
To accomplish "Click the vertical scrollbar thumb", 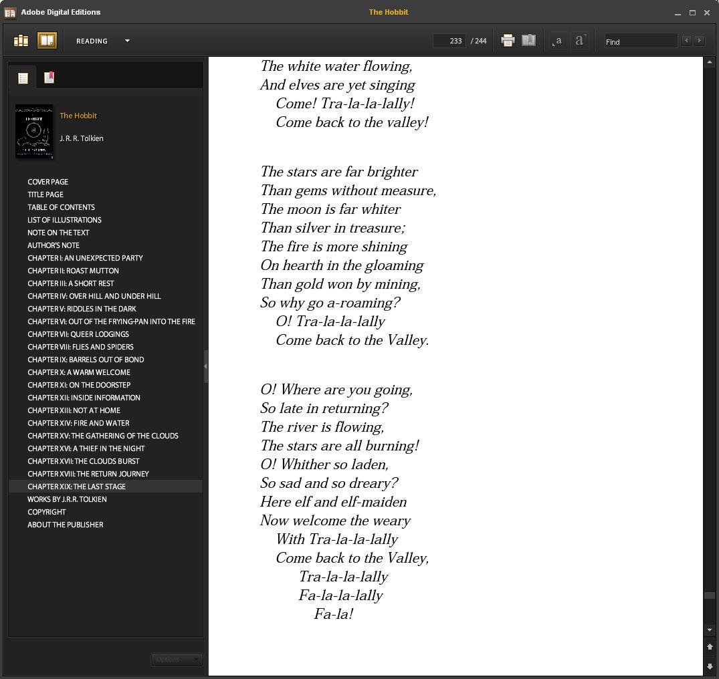I will [710, 595].
